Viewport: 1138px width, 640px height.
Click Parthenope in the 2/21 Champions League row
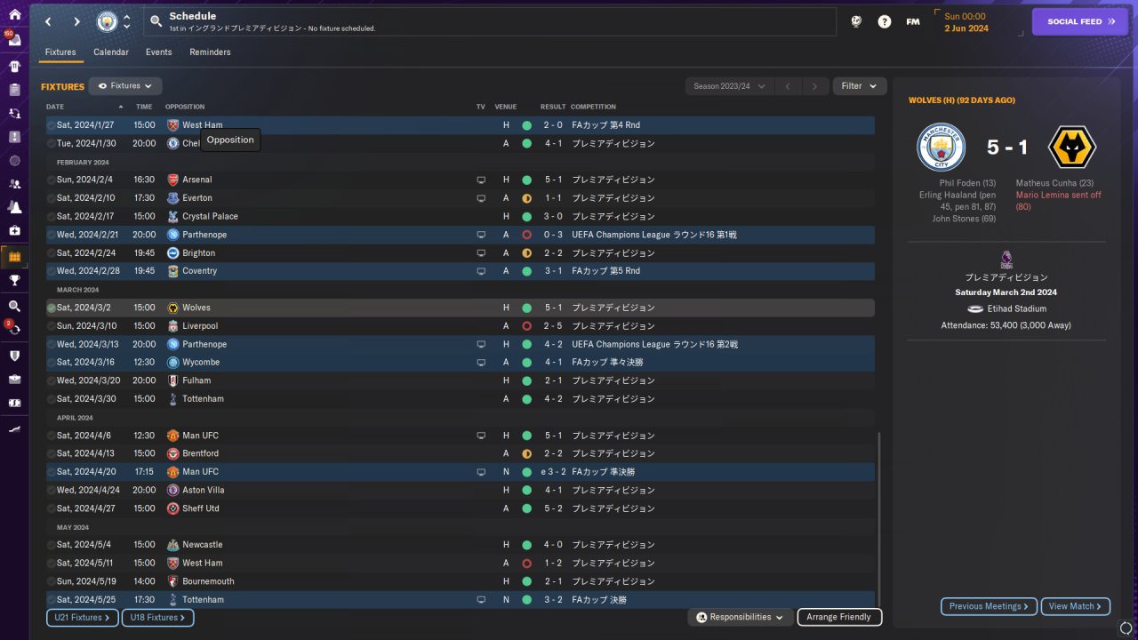point(204,235)
